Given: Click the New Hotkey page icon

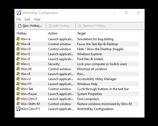Looking at the screenshot, I should [19, 26].
